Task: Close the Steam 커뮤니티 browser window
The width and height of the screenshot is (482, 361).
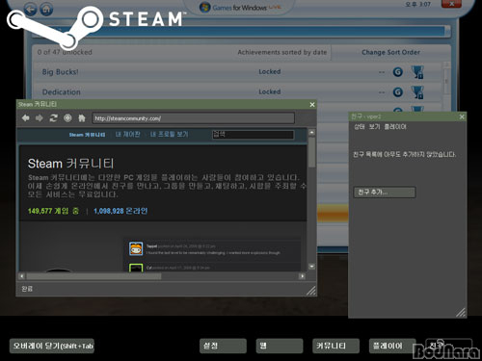Action: coord(312,105)
